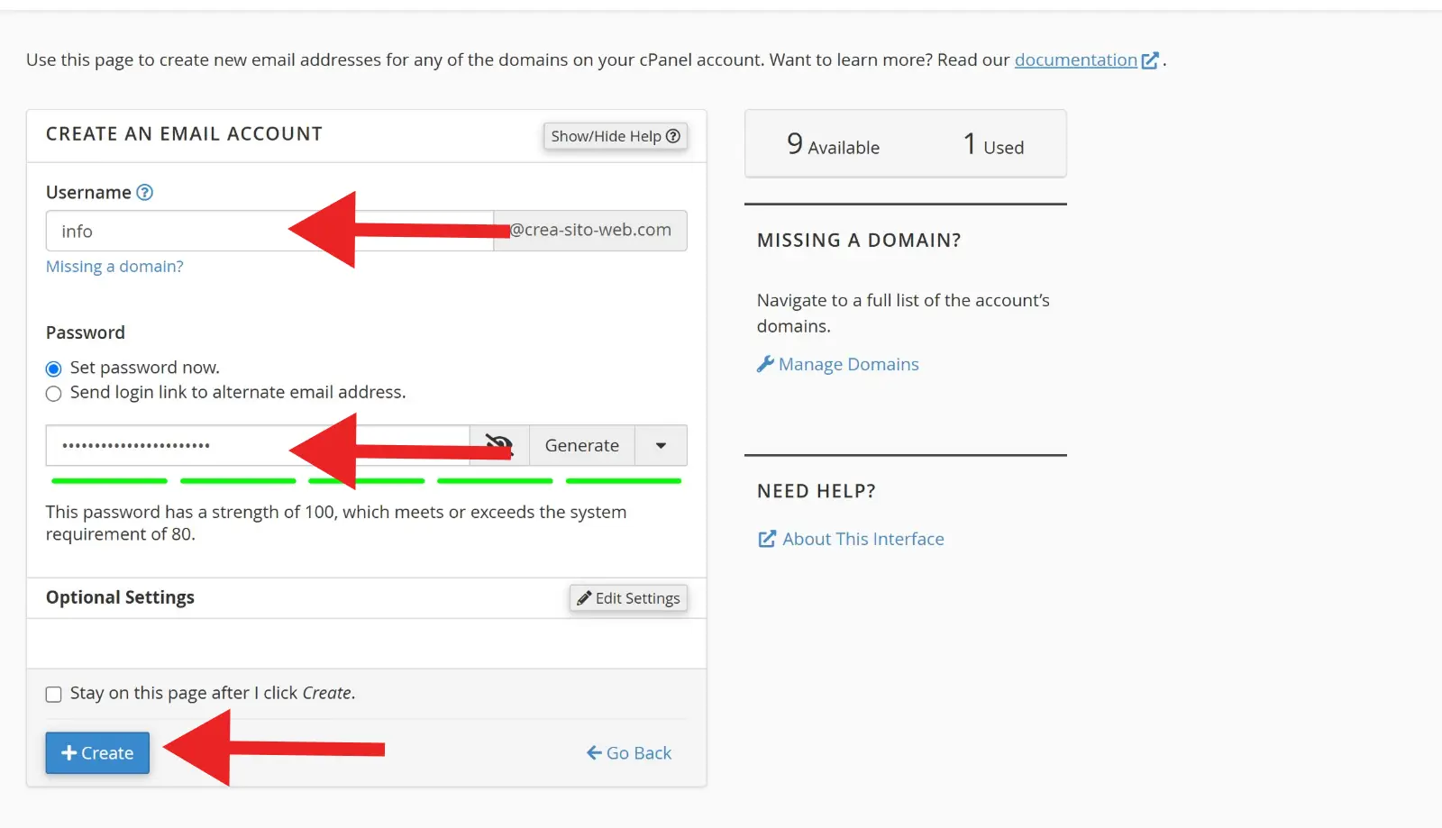1442x828 pixels.
Task: Open the Generate password options dropdown arrow
Action: 661,445
